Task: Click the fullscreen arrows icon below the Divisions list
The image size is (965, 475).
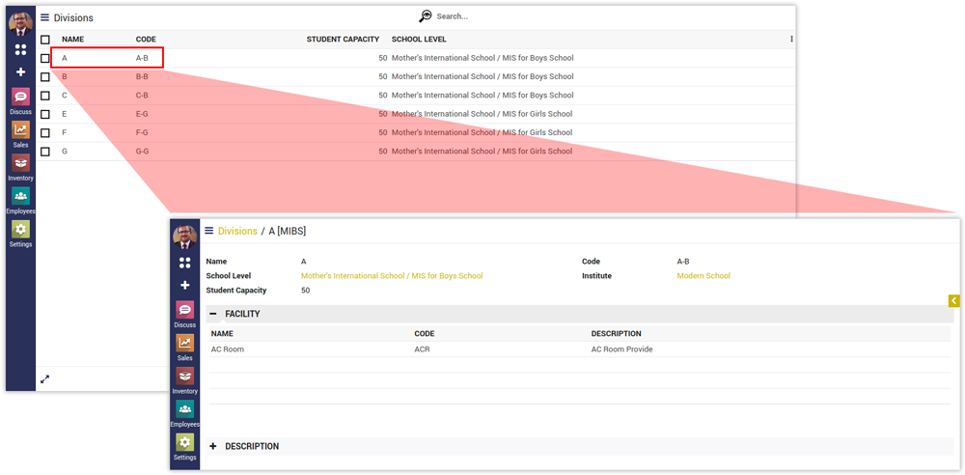Action: click(44, 378)
